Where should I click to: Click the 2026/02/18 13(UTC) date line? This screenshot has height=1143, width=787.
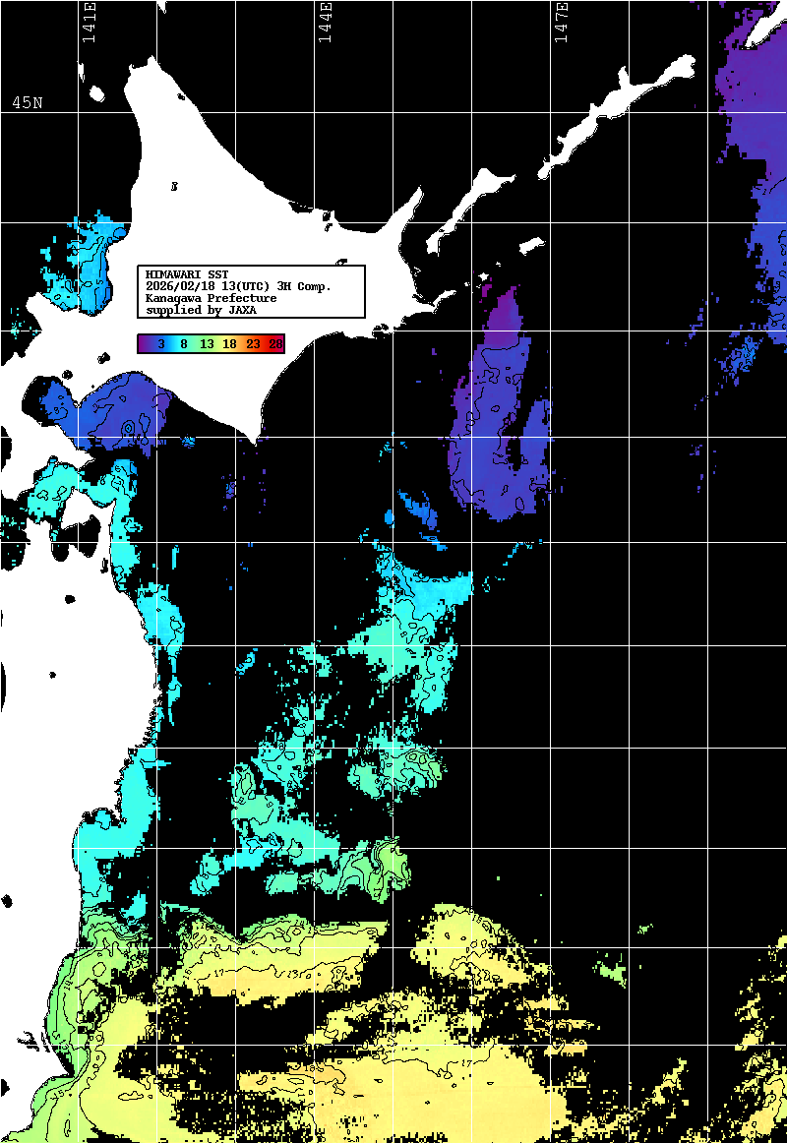[x=238, y=286]
